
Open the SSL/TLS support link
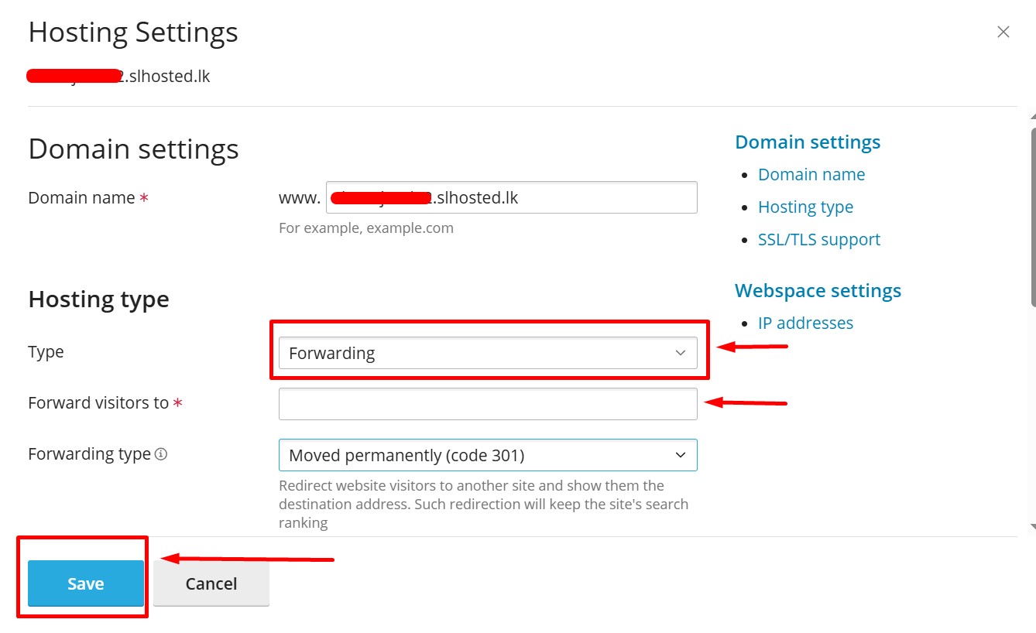(819, 240)
